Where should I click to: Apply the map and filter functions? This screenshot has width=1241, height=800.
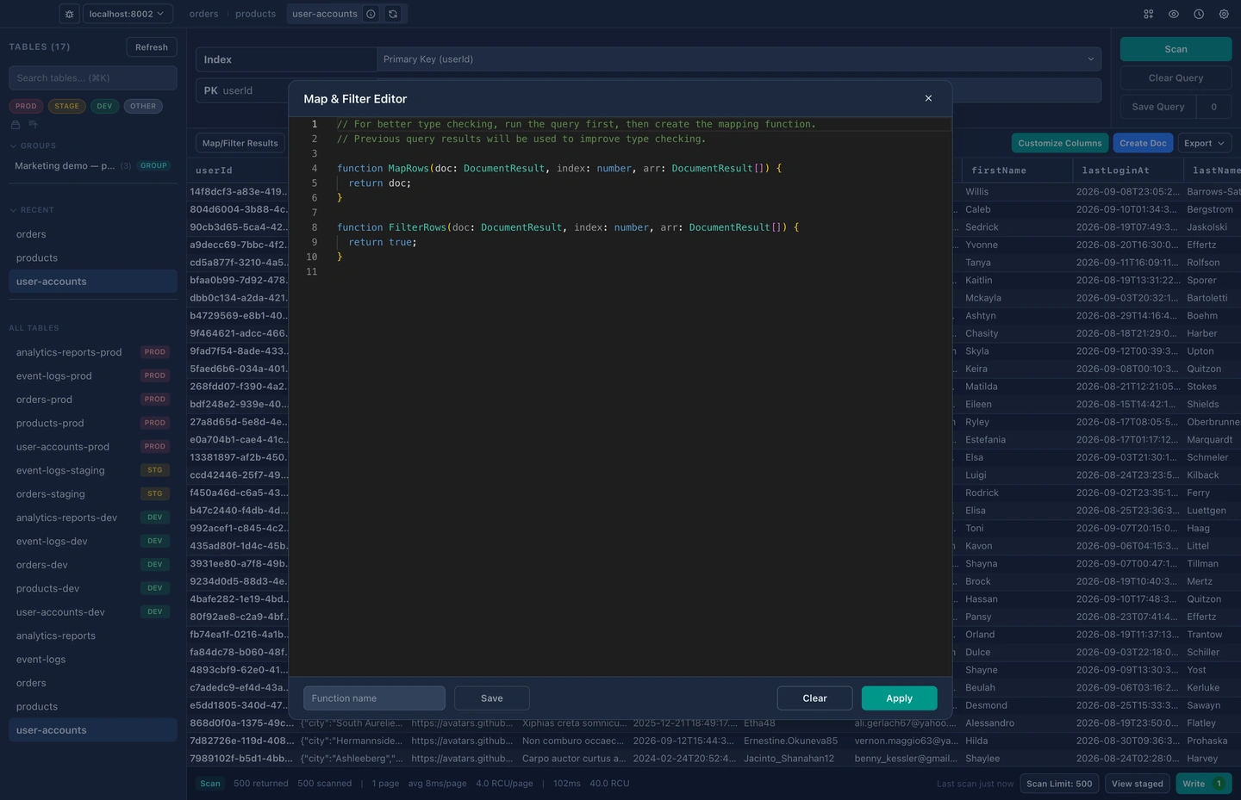tap(899, 698)
